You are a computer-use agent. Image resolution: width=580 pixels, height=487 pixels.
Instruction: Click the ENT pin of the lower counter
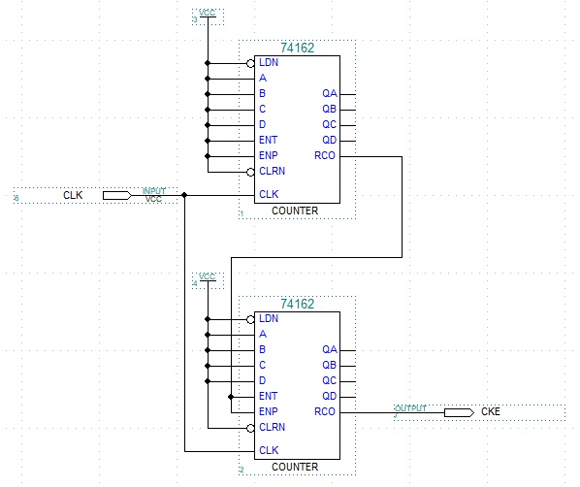pyautogui.click(x=268, y=397)
